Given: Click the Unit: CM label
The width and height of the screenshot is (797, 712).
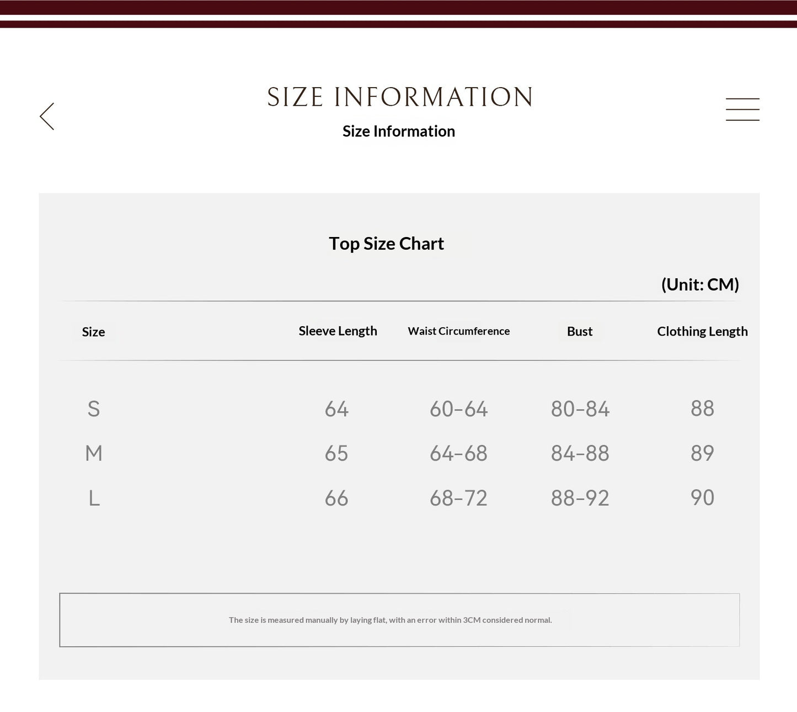Looking at the screenshot, I should click(700, 284).
